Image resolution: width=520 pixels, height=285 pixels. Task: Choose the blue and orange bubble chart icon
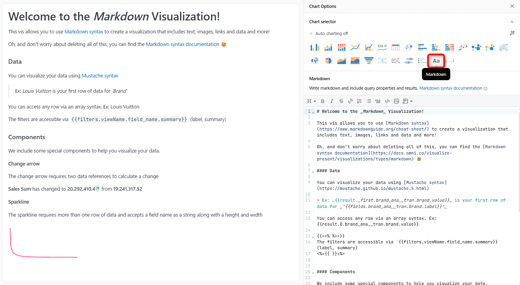(x=490, y=48)
